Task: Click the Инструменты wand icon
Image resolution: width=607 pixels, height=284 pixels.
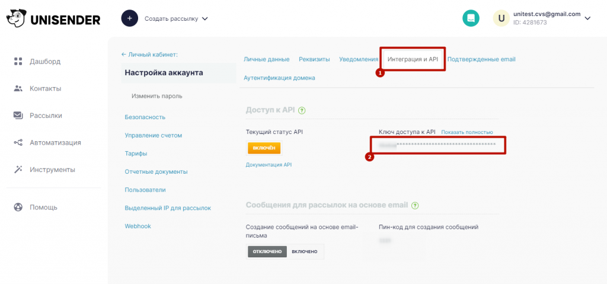Action: click(x=18, y=170)
